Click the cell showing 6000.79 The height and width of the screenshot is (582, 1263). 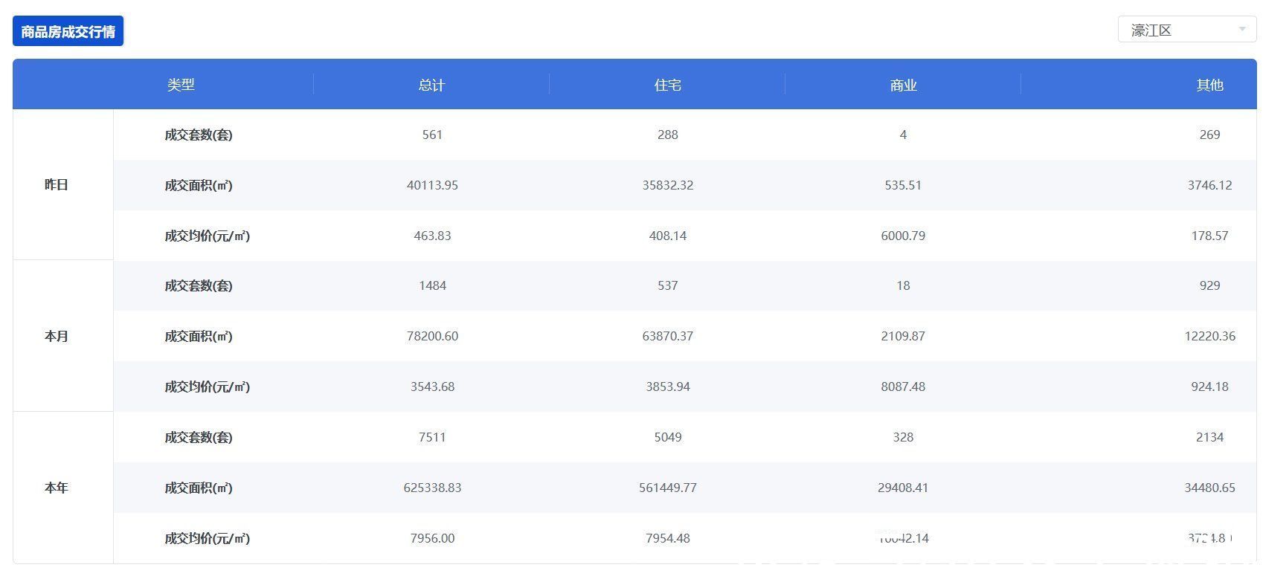click(903, 236)
